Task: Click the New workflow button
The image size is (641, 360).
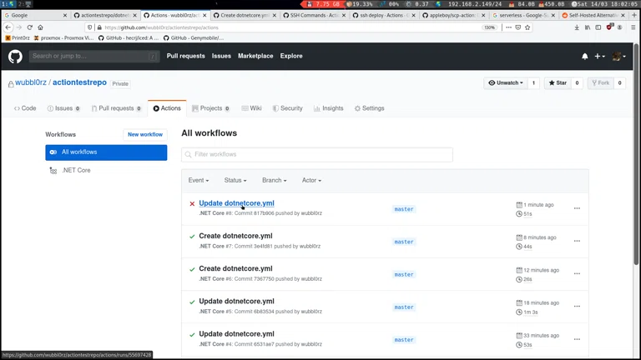Action: (145, 134)
